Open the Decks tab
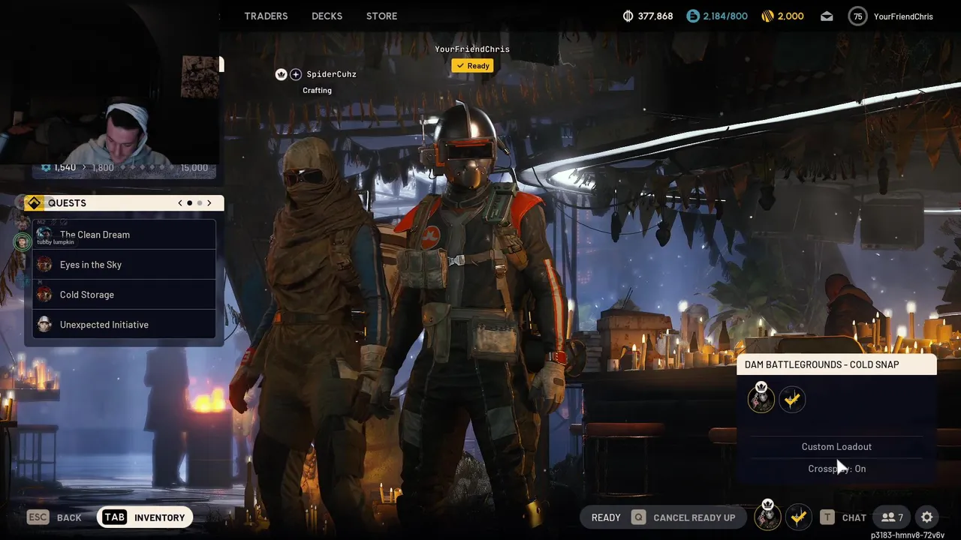The height and width of the screenshot is (540, 961). [327, 16]
